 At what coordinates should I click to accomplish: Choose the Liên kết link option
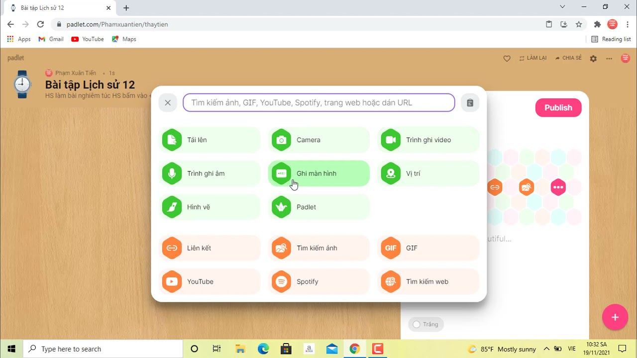click(210, 248)
